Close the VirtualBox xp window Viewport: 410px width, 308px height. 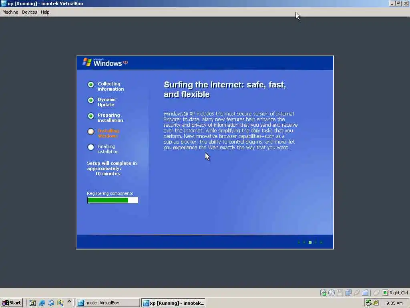tap(406, 3)
